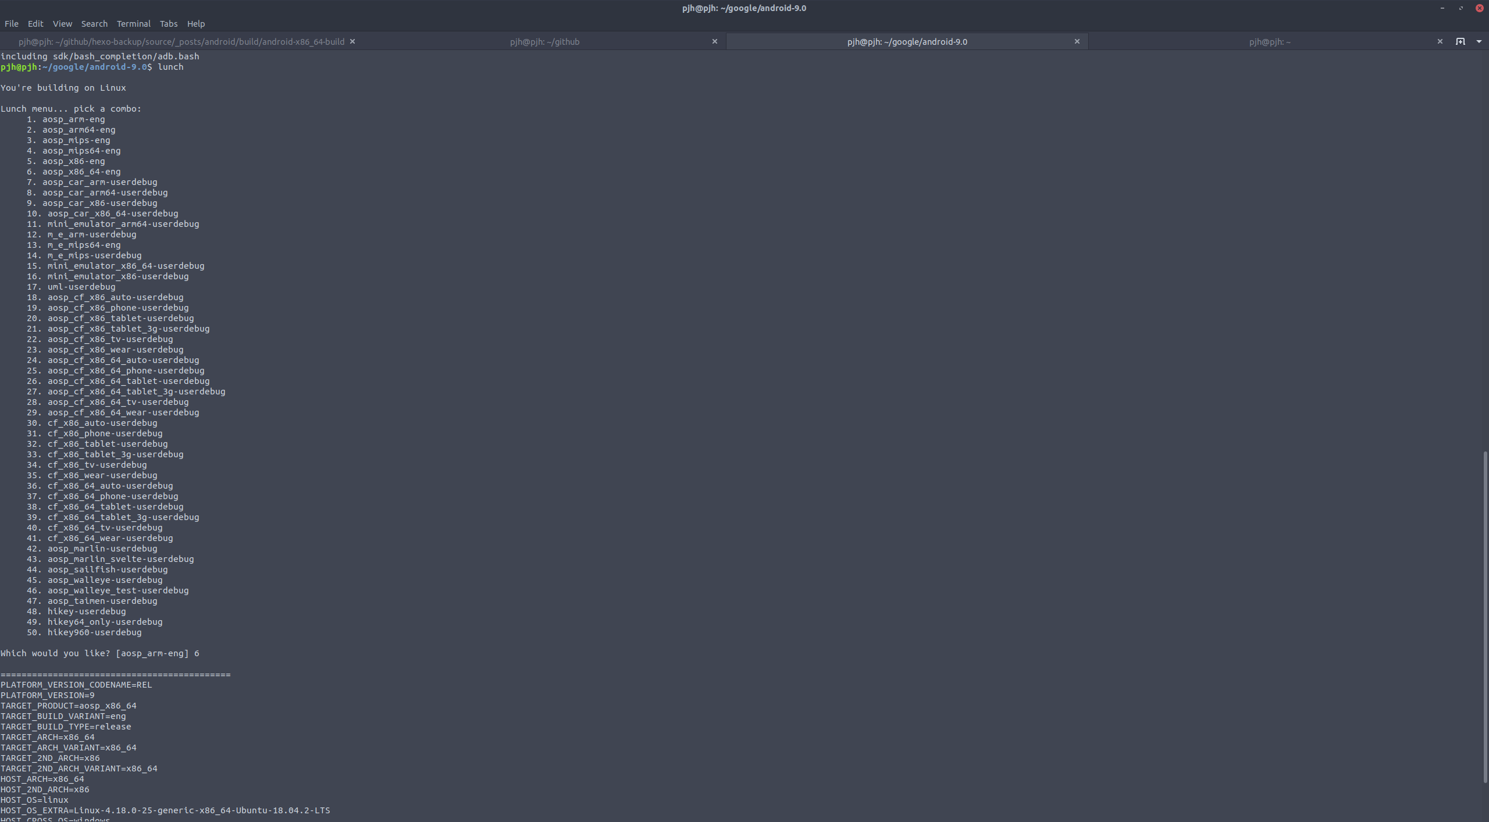
Task: Click the vertical scrollbar thumb
Action: [x=1485, y=617]
